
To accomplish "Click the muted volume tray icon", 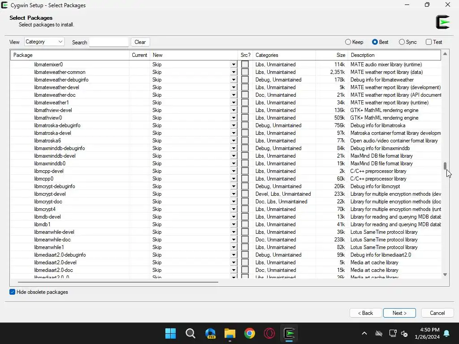I will (405, 333).
